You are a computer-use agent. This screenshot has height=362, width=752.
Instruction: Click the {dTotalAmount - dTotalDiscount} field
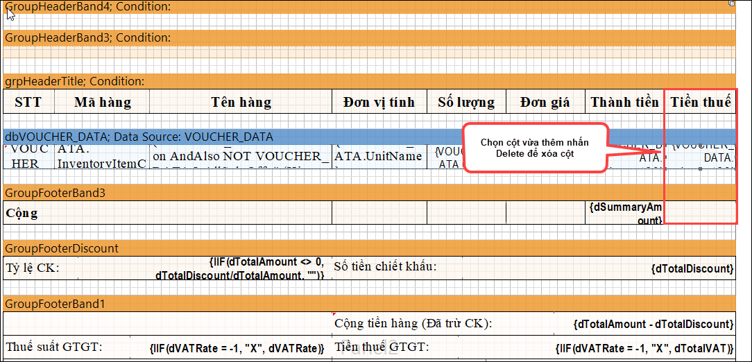(x=653, y=324)
